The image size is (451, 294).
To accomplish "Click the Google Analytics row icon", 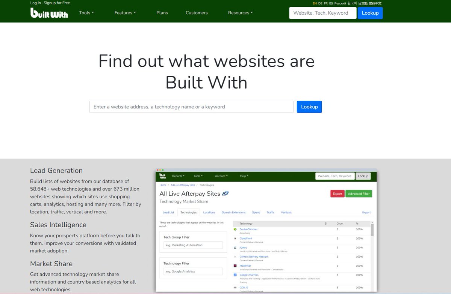I will [x=235, y=275].
